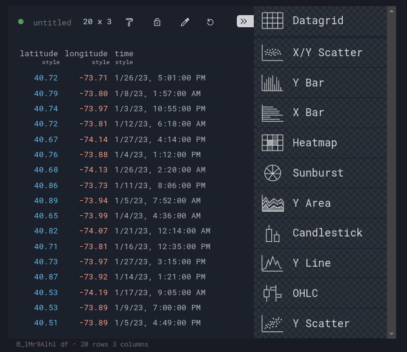Click time cell 1/26/23, 5:01:00 PM

(x=160, y=78)
